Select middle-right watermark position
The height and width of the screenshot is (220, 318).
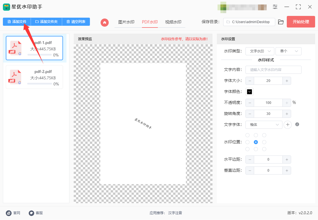264,142
